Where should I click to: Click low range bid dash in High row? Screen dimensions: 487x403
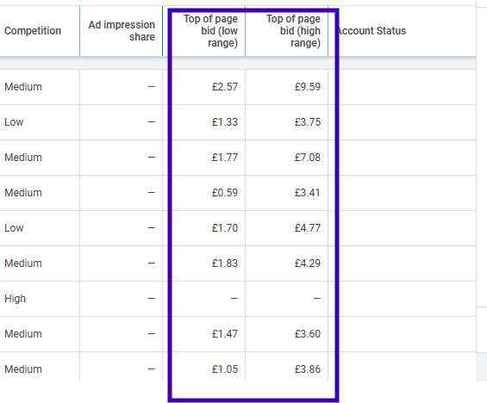234,299
